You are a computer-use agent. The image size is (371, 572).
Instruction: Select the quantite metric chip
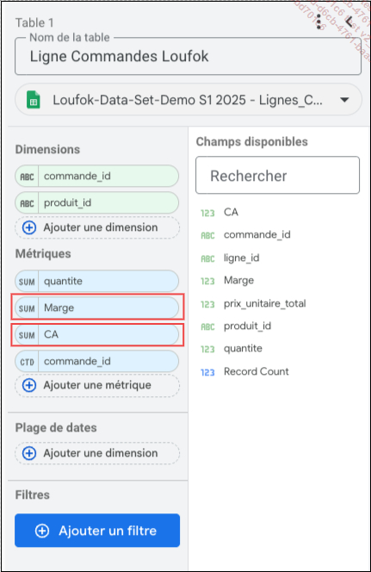tap(97, 281)
